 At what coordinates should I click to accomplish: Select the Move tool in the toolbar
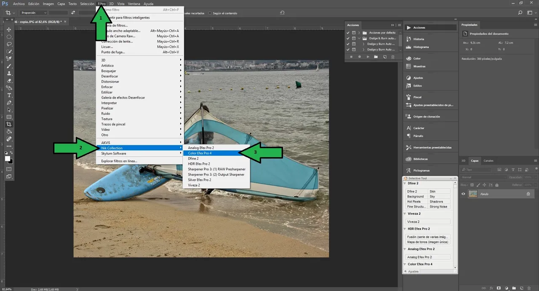tap(9, 29)
